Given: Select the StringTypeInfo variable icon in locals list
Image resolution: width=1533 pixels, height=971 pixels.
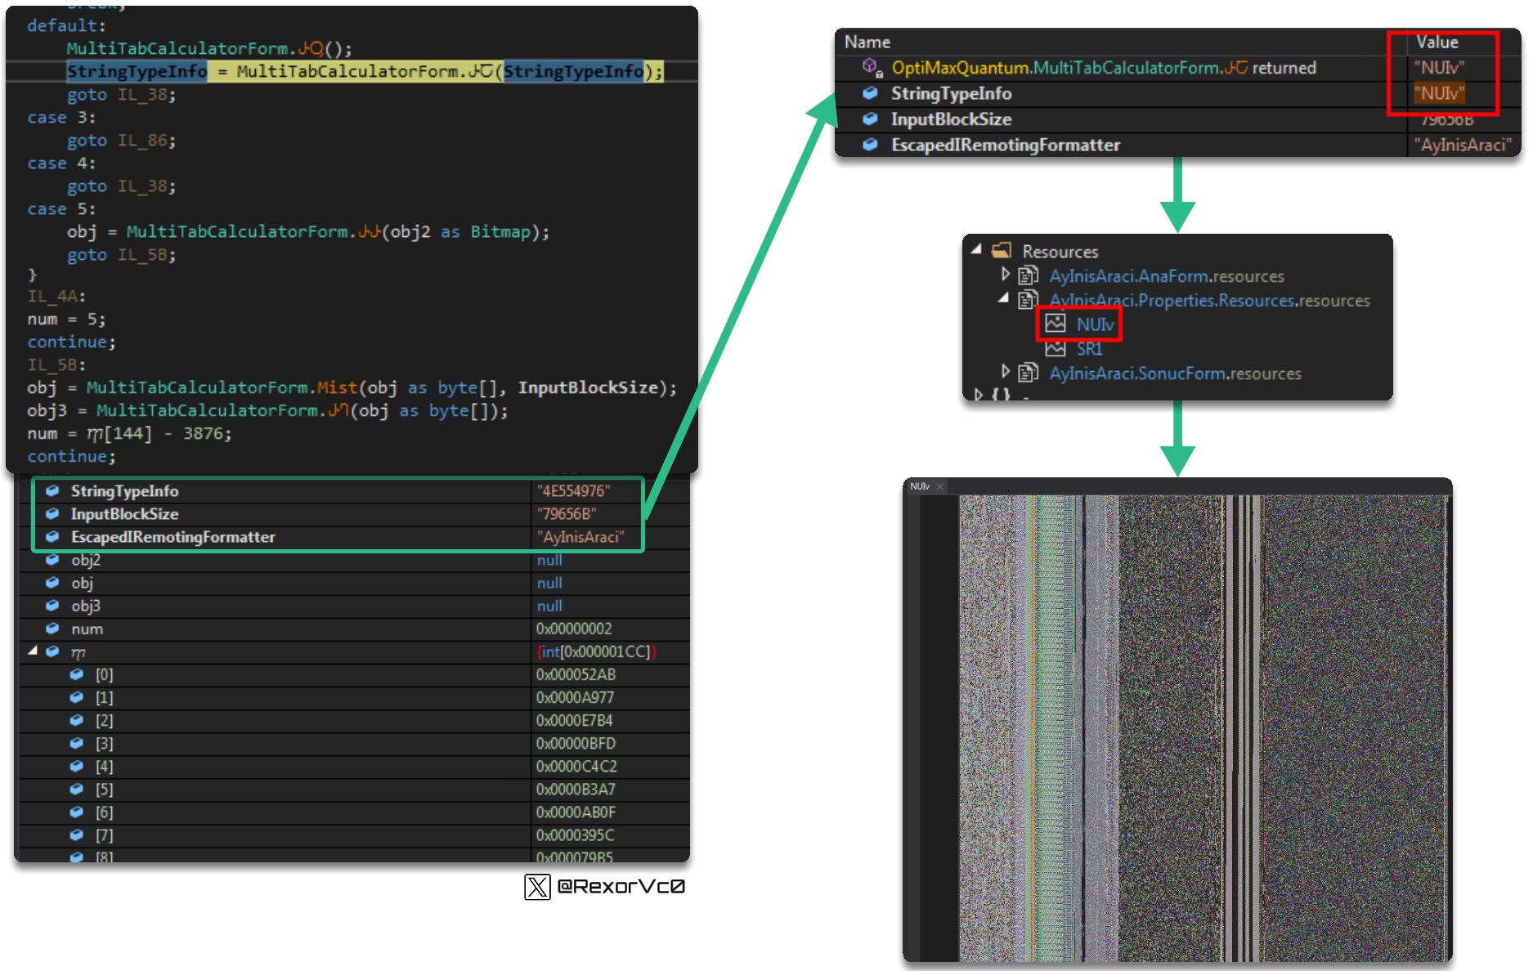Looking at the screenshot, I should (52, 490).
